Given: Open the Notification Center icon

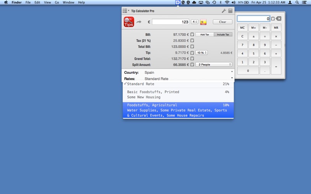Looking at the screenshot, I should (x=304, y=2).
